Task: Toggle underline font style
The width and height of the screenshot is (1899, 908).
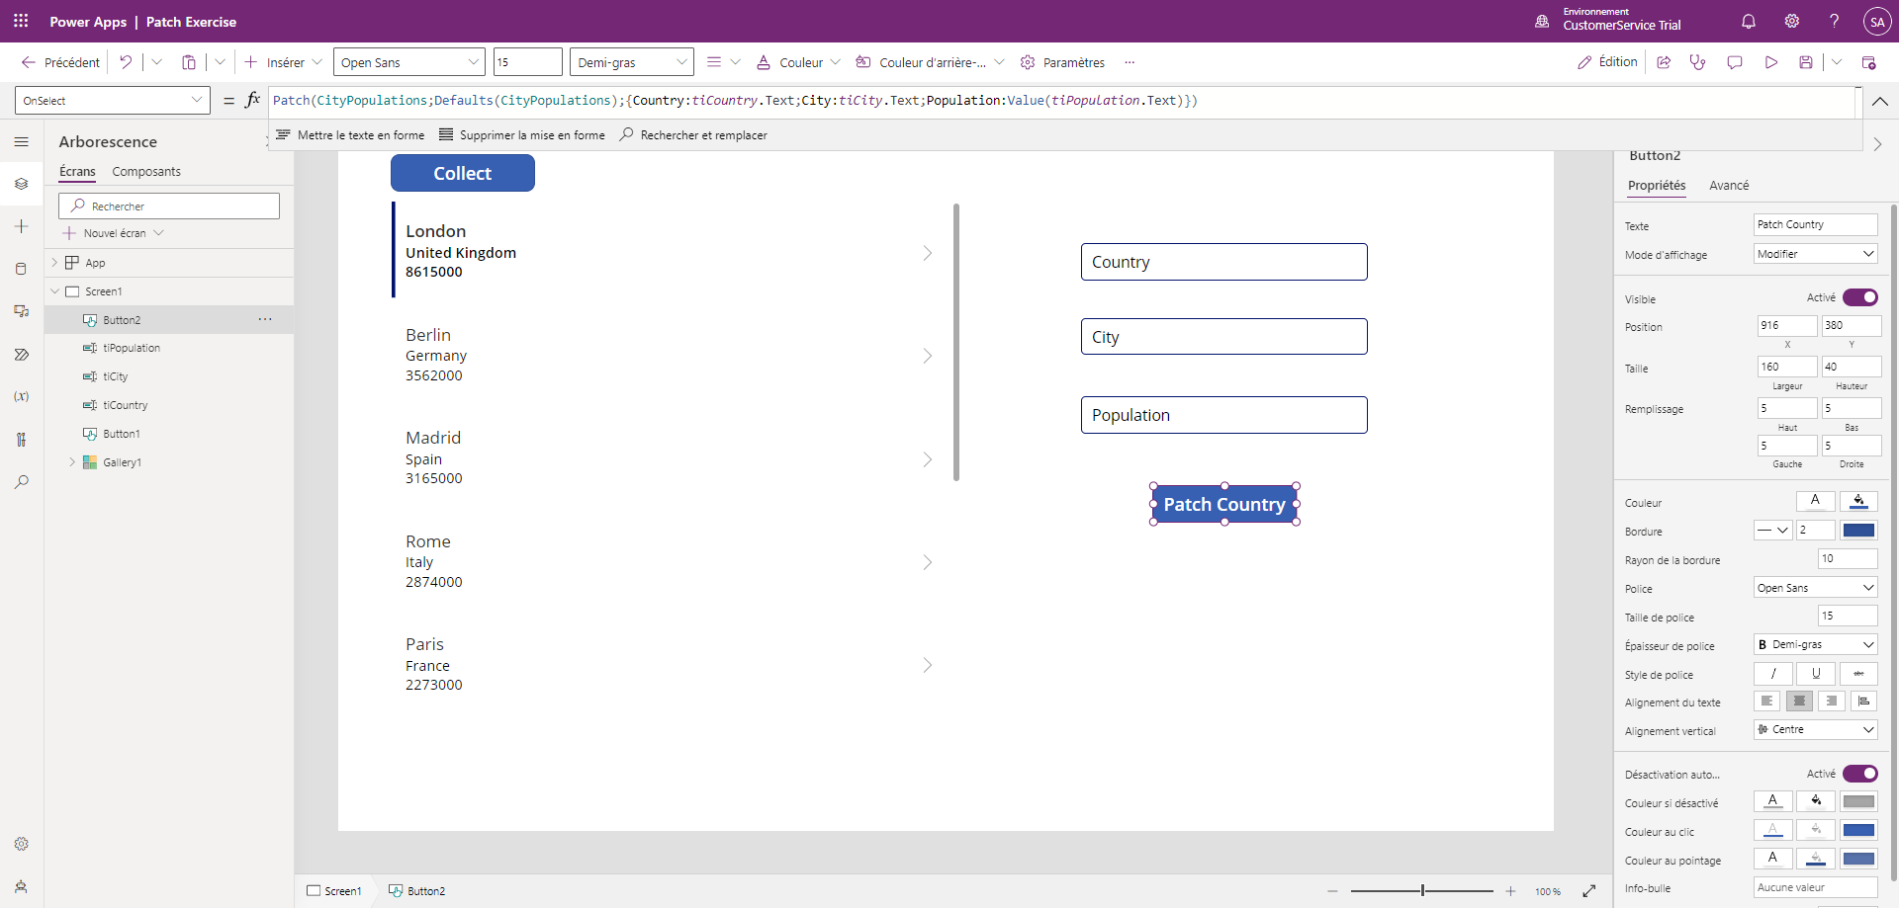Action: tap(1816, 674)
